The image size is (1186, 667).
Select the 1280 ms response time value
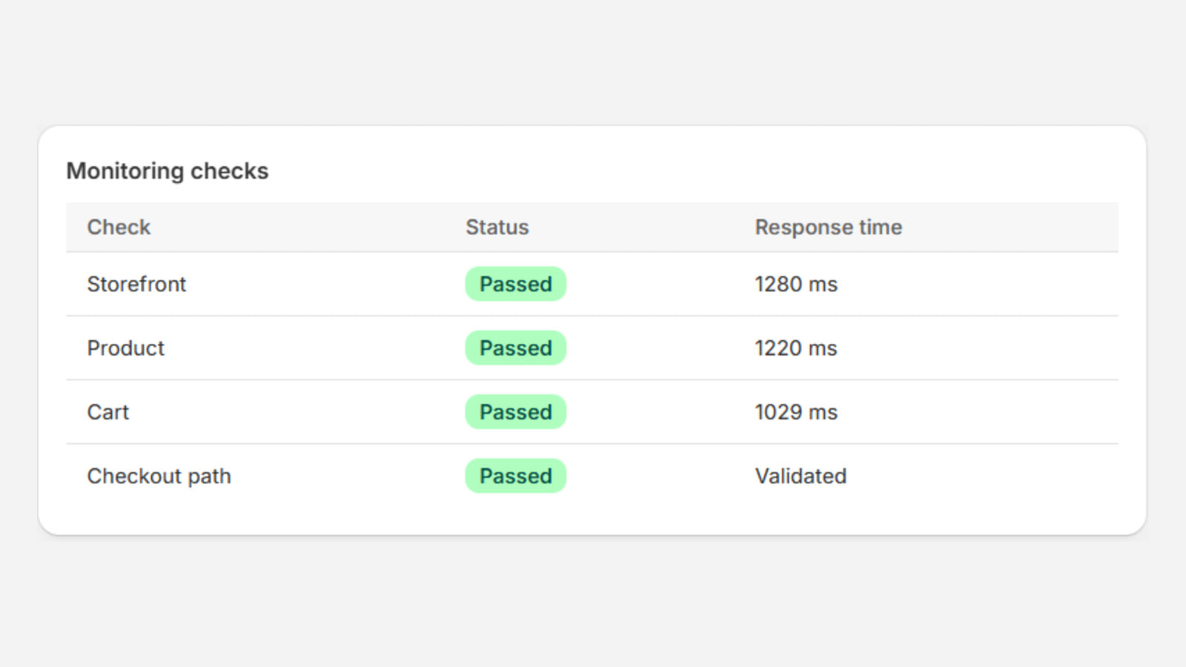pyautogui.click(x=796, y=284)
